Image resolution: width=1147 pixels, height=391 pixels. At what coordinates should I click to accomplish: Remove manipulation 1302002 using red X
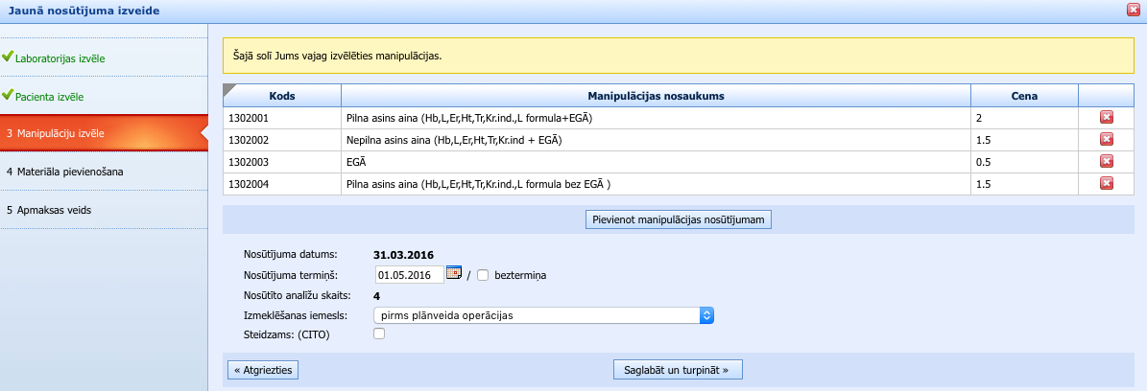tap(1106, 139)
